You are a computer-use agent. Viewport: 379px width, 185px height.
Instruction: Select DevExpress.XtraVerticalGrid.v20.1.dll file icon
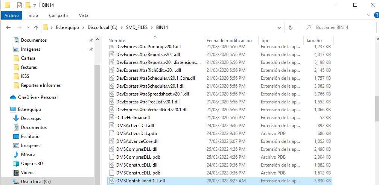click(x=111, y=110)
